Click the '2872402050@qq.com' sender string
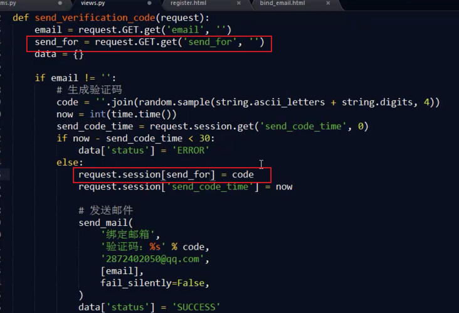 [x=152, y=259]
